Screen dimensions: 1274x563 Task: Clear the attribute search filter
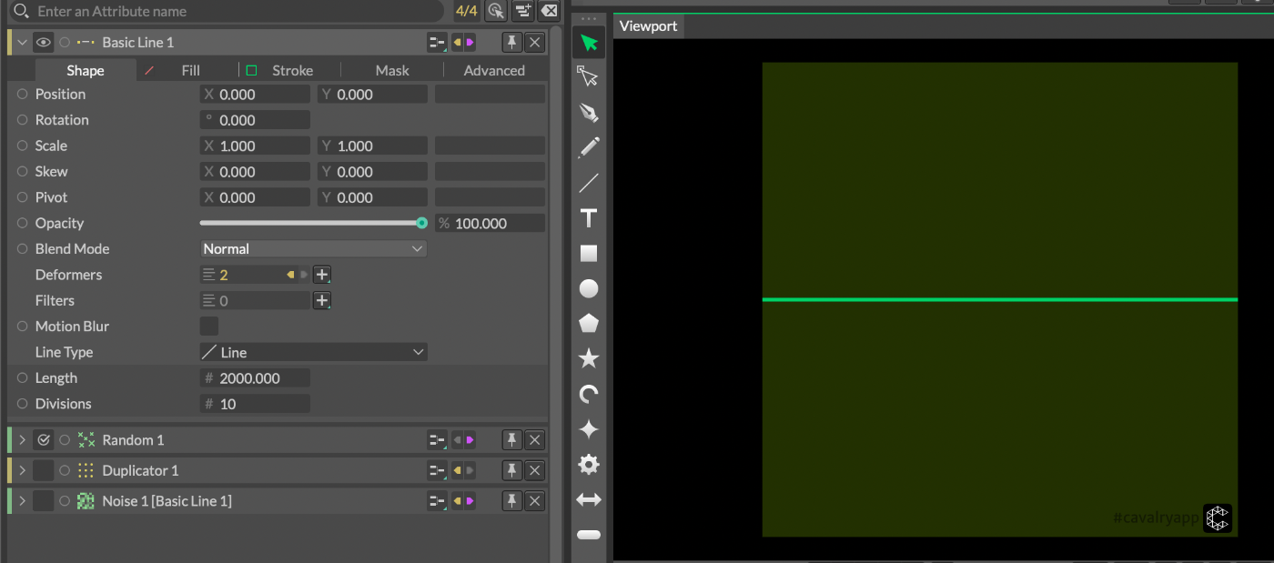click(549, 11)
